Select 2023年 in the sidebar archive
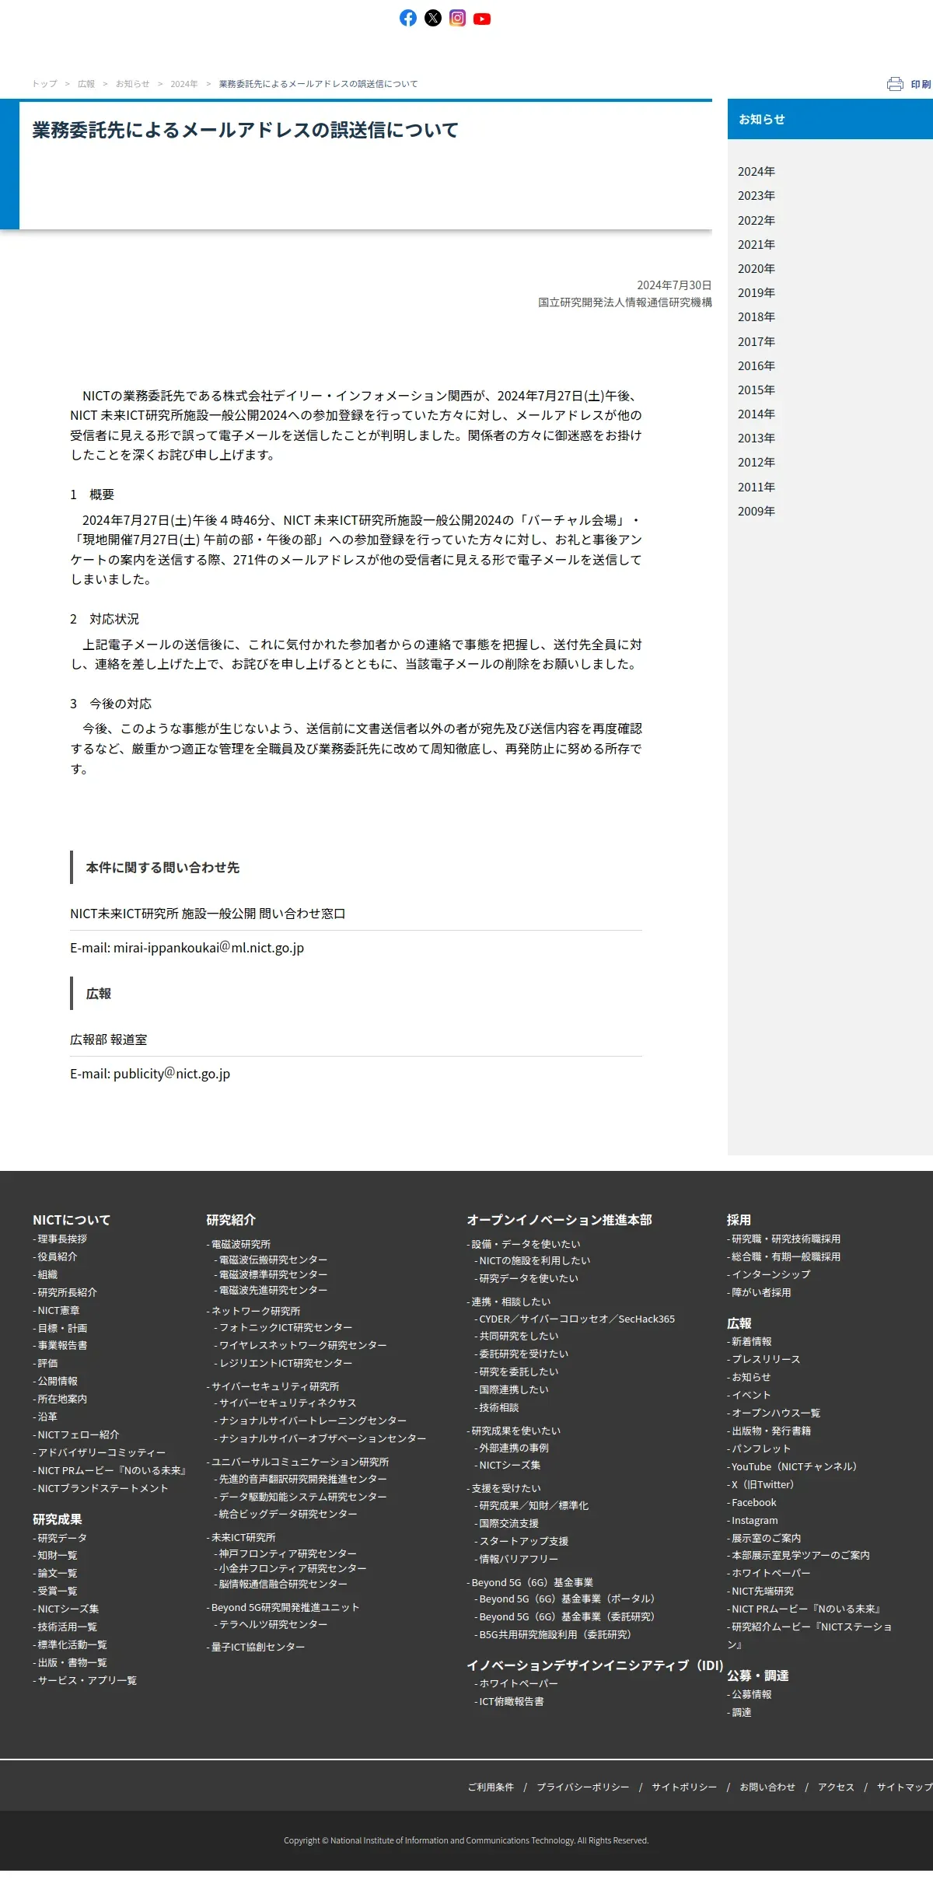933x1880 pixels. [757, 196]
